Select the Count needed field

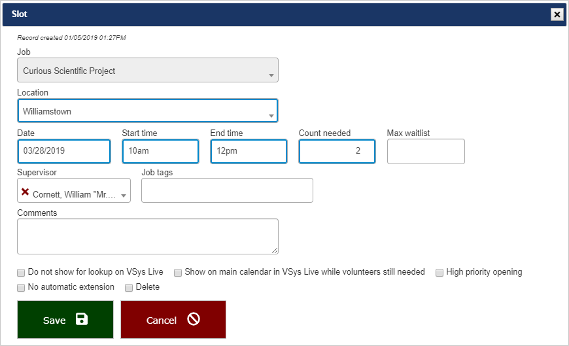pyautogui.click(x=337, y=151)
